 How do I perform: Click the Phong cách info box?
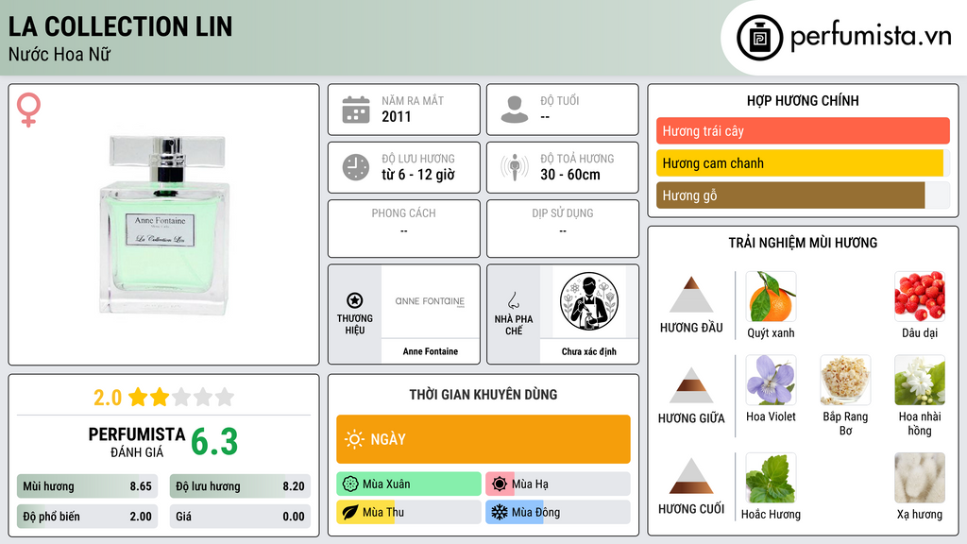click(x=404, y=229)
